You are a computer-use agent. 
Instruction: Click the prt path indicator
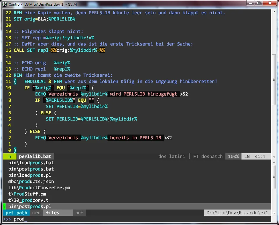pos(16,213)
